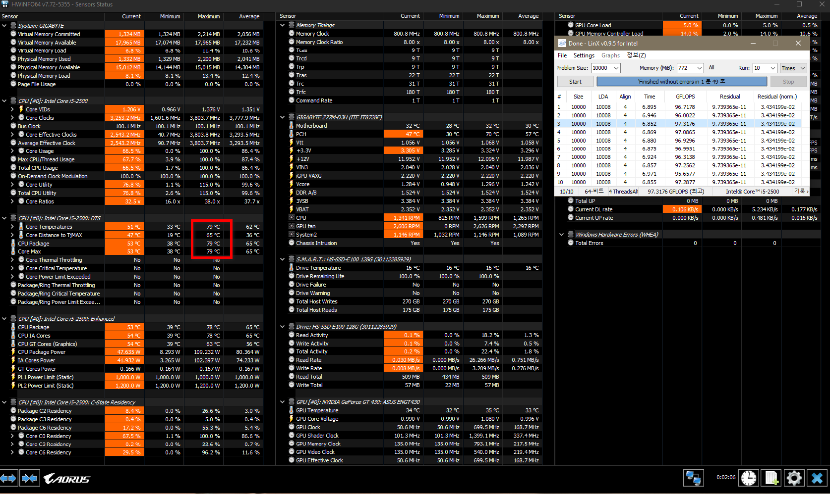Expand the Core Temperatures sub-rows
Image resolution: width=830 pixels, height=494 pixels.
(x=12, y=227)
